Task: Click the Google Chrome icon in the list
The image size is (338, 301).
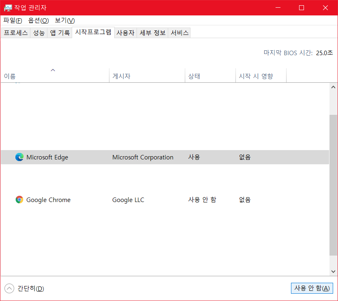Action: click(19, 200)
